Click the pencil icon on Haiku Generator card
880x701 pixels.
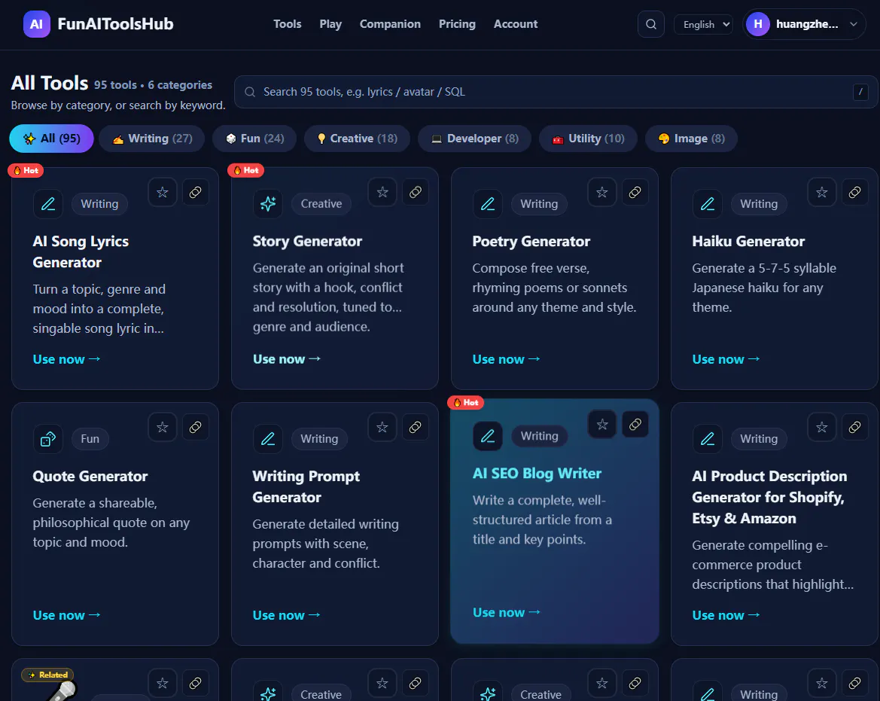[x=707, y=204]
